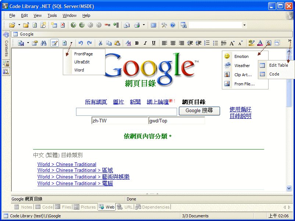Click the bulleted list icon
Viewport: 295px width, 221px height.
[x=215, y=43]
